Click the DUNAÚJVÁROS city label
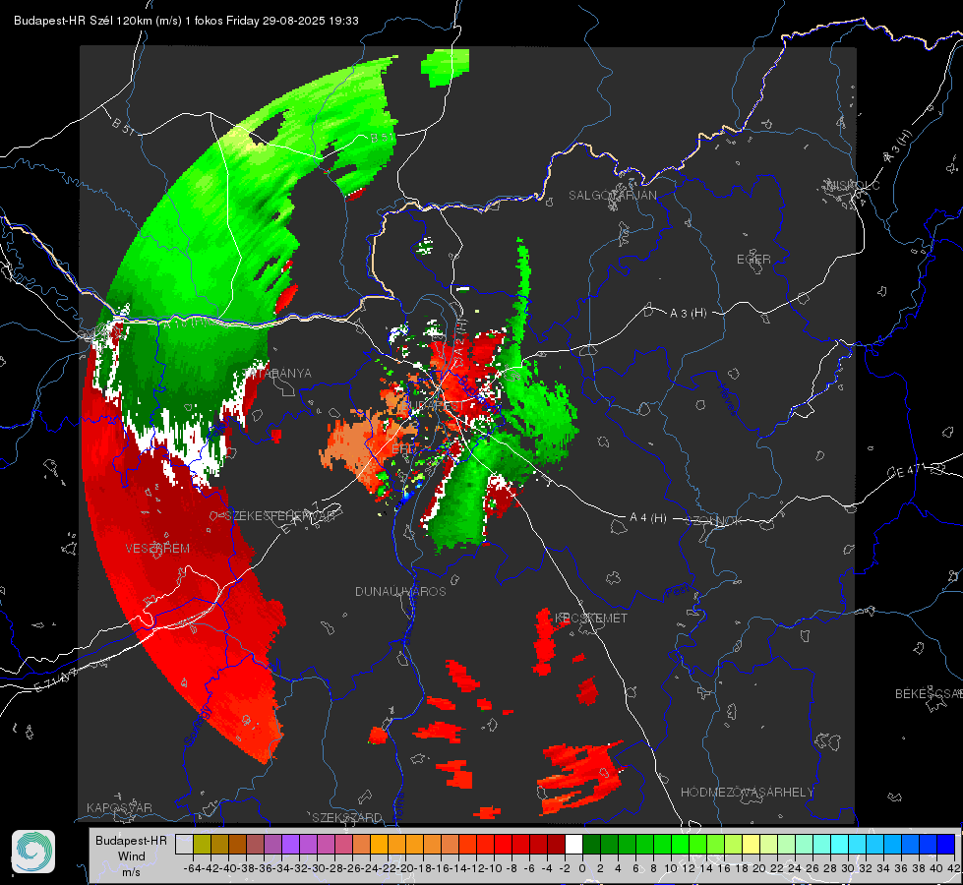 click(x=400, y=591)
